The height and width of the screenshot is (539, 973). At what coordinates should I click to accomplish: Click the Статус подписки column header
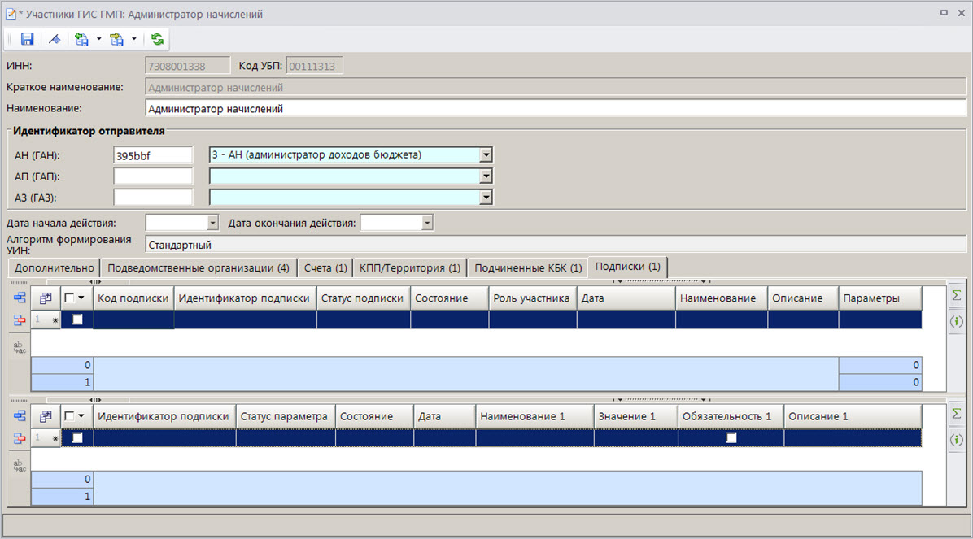coord(363,298)
